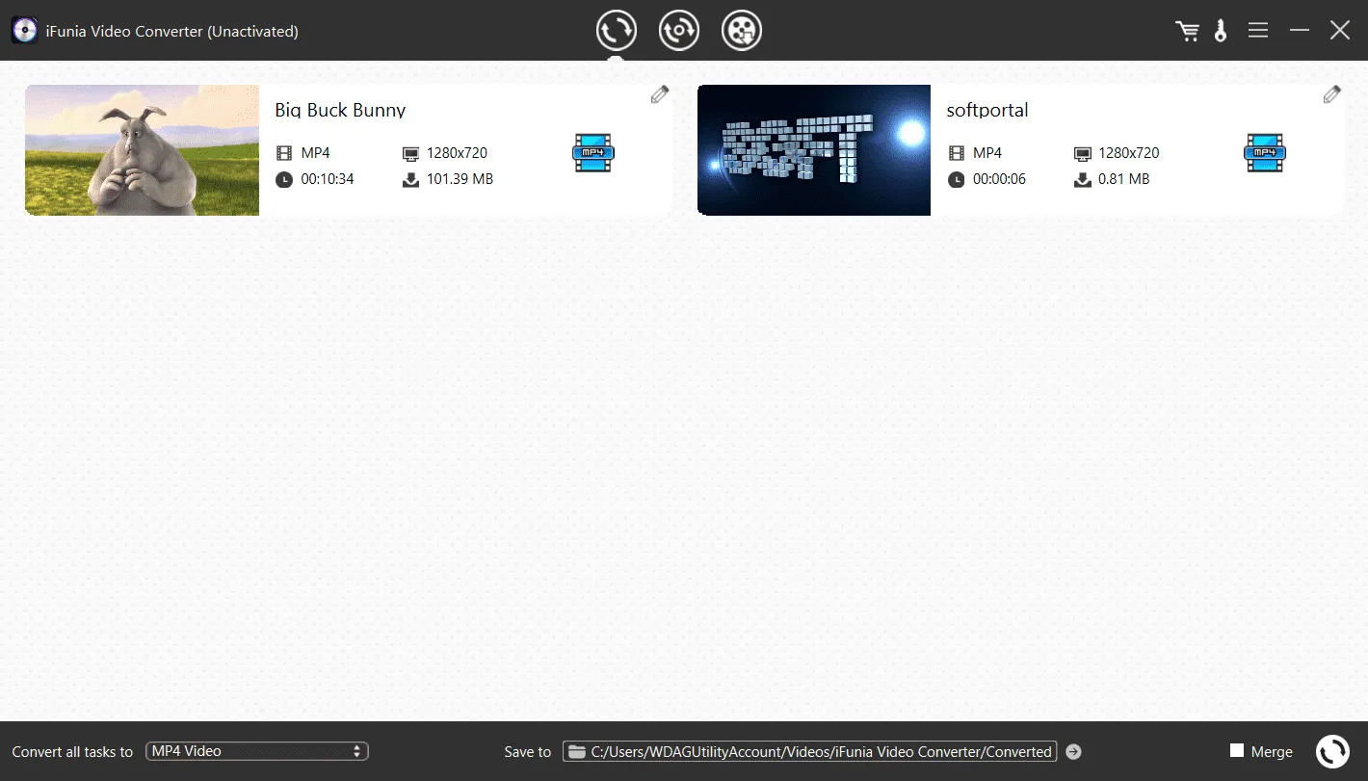Click the softportal 1280x720 resolution

1129,153
